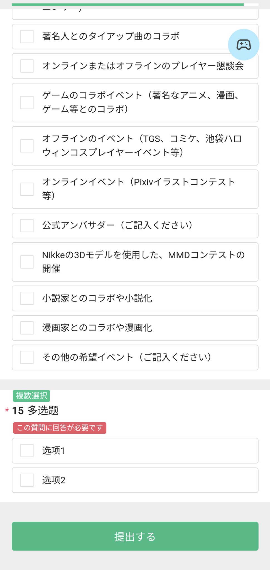Check 漫画家とのコラボや漫画化 option
Viewport: 270px width, 570px height.
tap(27, 328)
